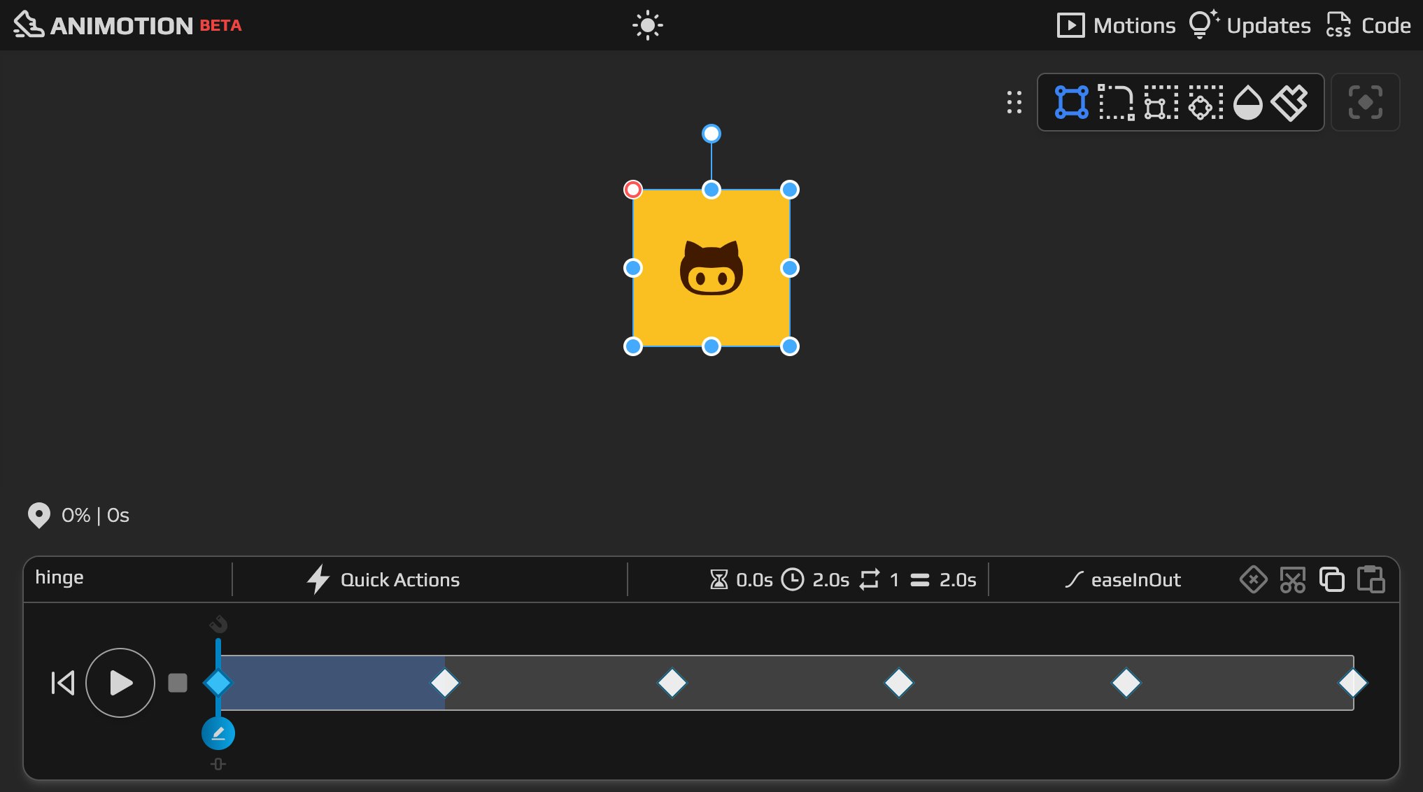Click the focus/center canvas button

point(1366,102)
